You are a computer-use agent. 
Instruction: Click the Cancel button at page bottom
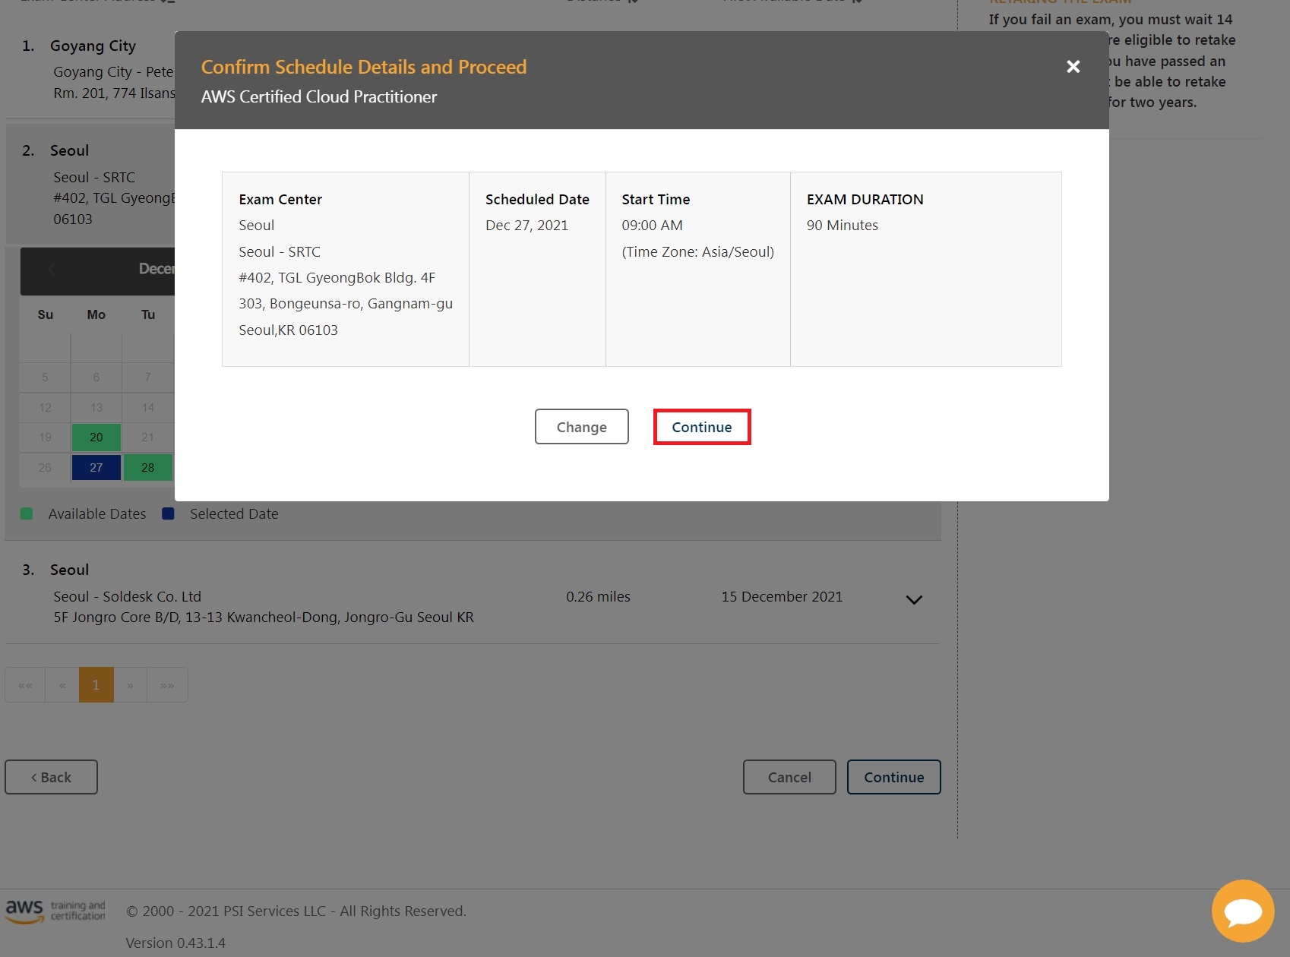click(789, 777)
